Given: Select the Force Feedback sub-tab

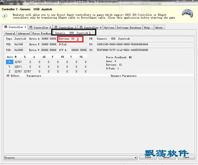Looking at the screenshot, I should [x=42, y=33].
